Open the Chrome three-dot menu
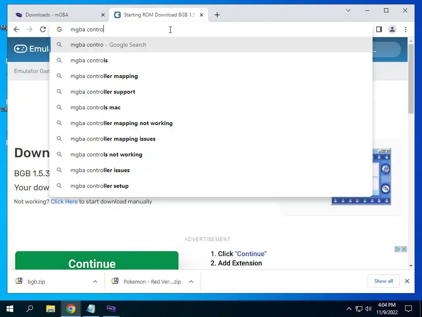Image resolution: width=422 pixels, height=317 pixels. [406, 29]
